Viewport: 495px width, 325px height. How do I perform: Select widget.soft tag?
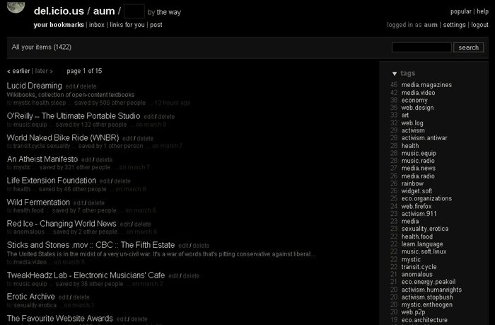pyautogui.click(x=417, y=191)
